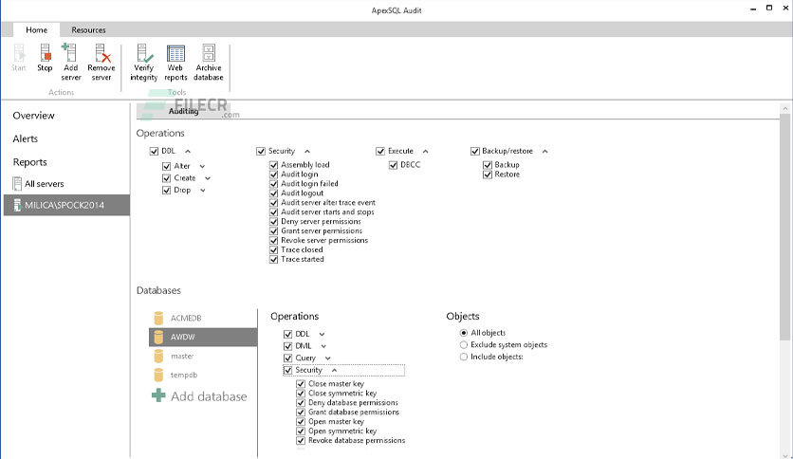Uncheck Assembly load checkbox

click(x=273, y=165)
